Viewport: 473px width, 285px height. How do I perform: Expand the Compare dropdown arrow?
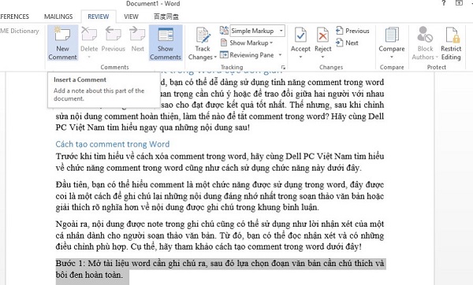(x=392, y=57)
